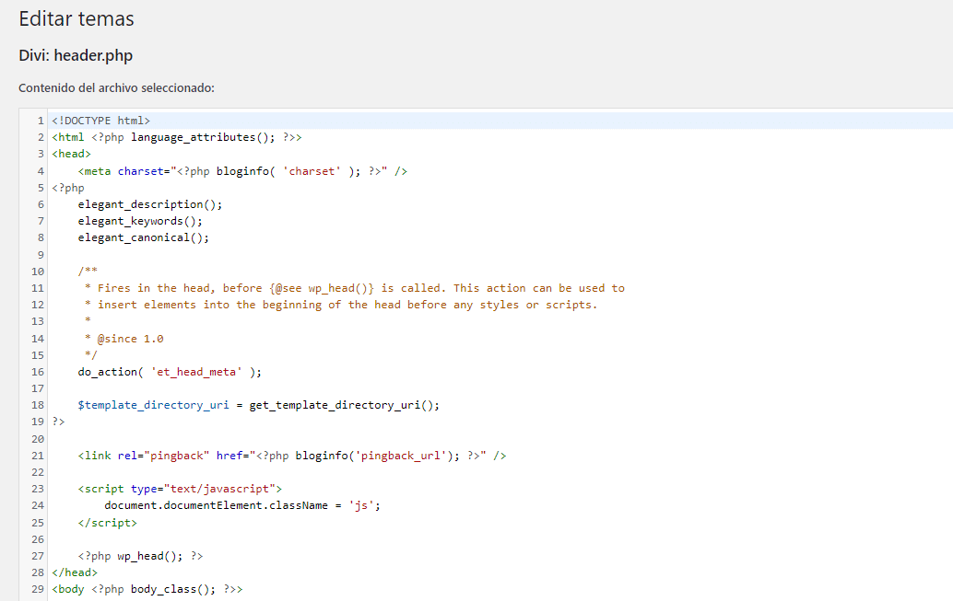Click elegant_keywords() function call
This screenshot has width=953, height=601.
[x=140, y=221]
